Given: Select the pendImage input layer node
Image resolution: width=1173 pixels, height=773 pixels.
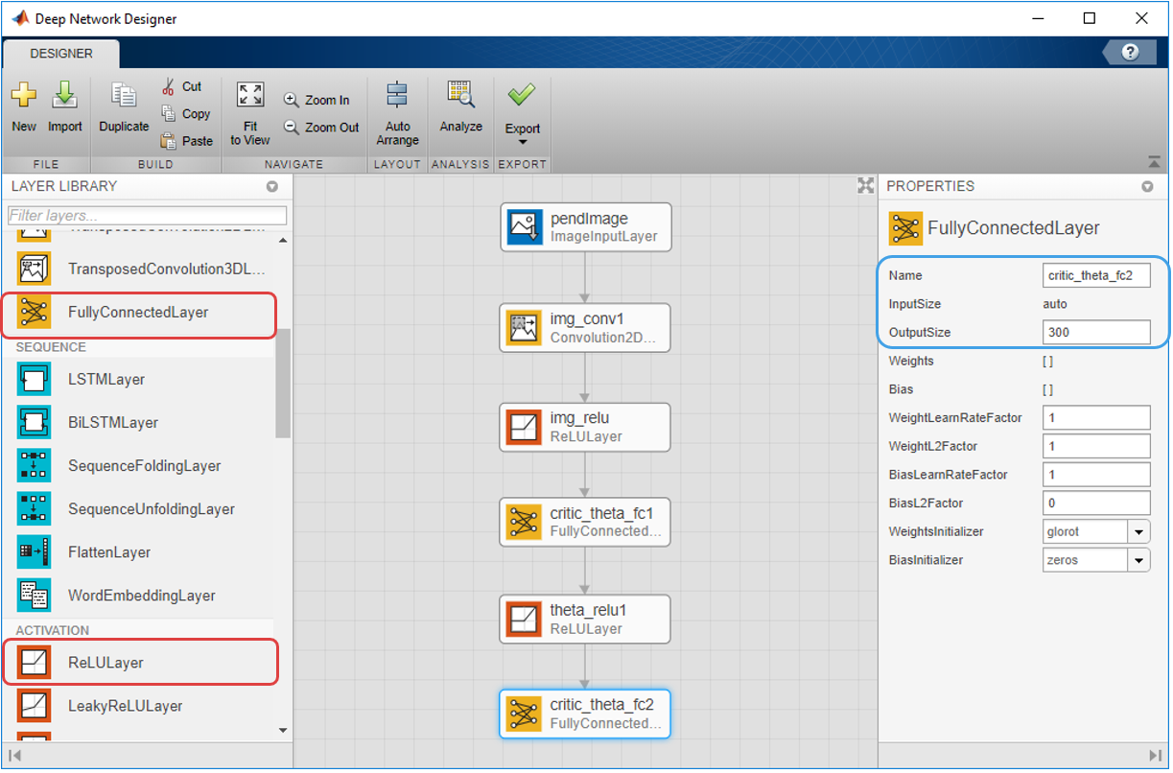Looking at the screenshot, I should [x=585, y=226].
